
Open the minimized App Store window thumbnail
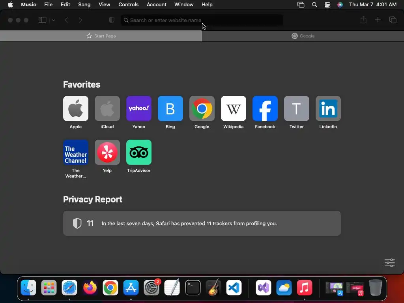(x=335, y=288)
